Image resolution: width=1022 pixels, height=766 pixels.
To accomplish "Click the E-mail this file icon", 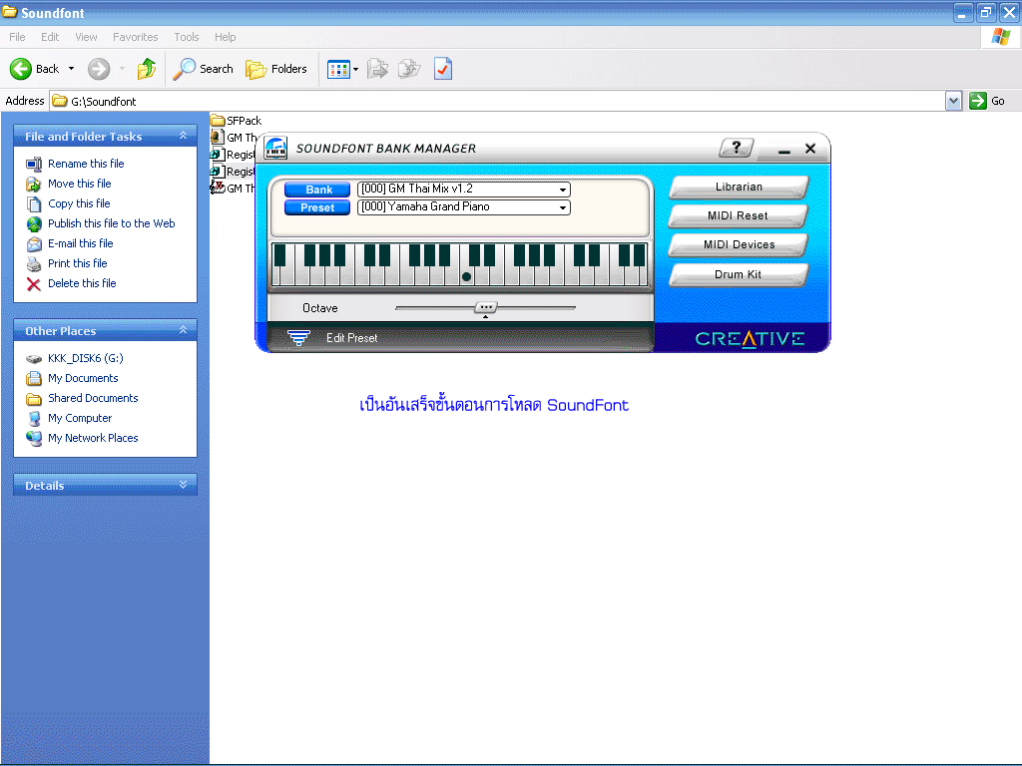I will pyautogui.click(x=34, y=244).
